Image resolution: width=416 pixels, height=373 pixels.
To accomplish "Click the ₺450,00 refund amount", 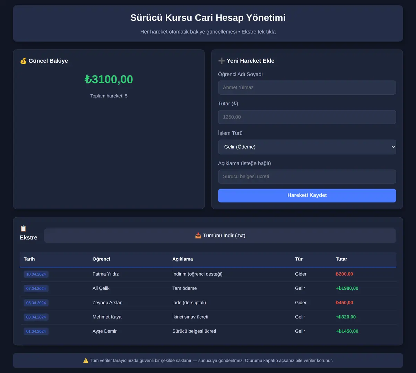I will coord(345,303).
